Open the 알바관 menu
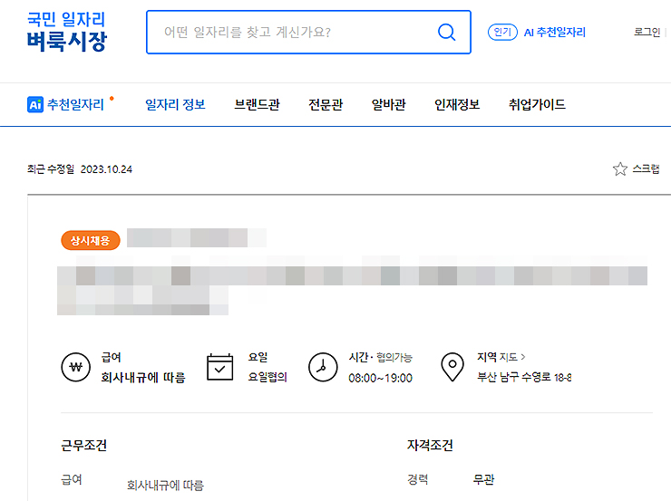The image size is (671, 501). click(389, 104)
